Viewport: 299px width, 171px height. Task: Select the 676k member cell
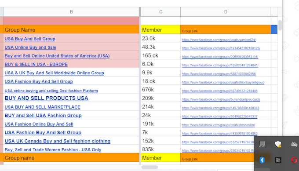(x=160, y=90)
